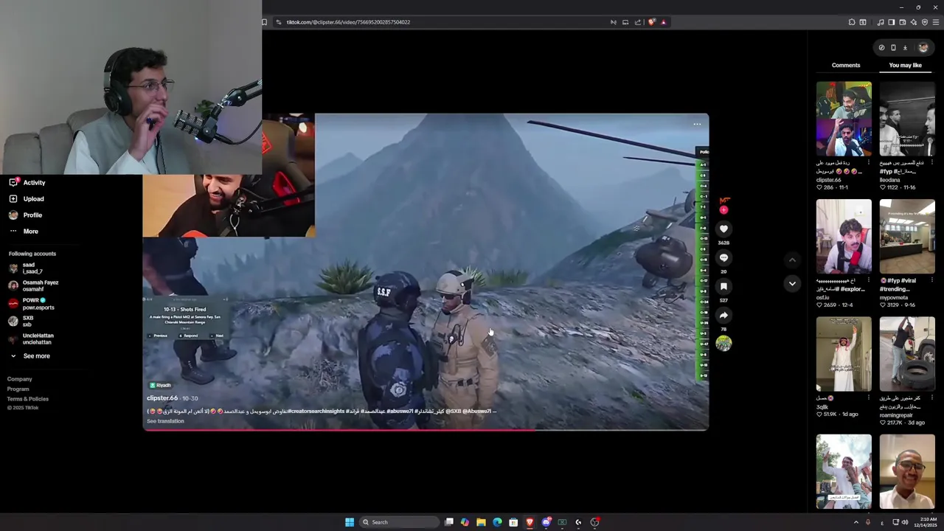Like the video with the heart icon

[x=723, y=229]
